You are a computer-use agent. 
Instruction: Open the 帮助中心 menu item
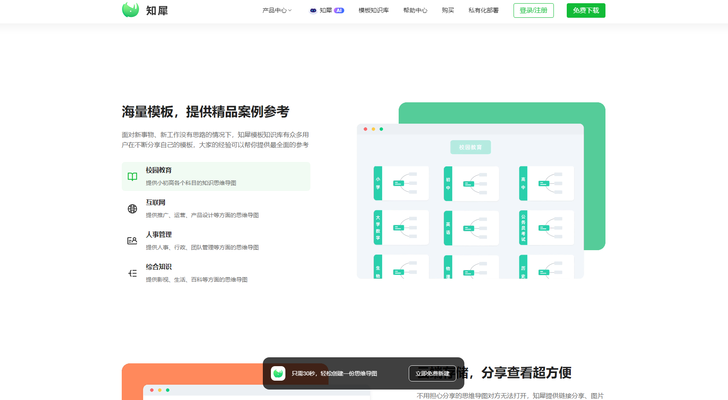415,10
